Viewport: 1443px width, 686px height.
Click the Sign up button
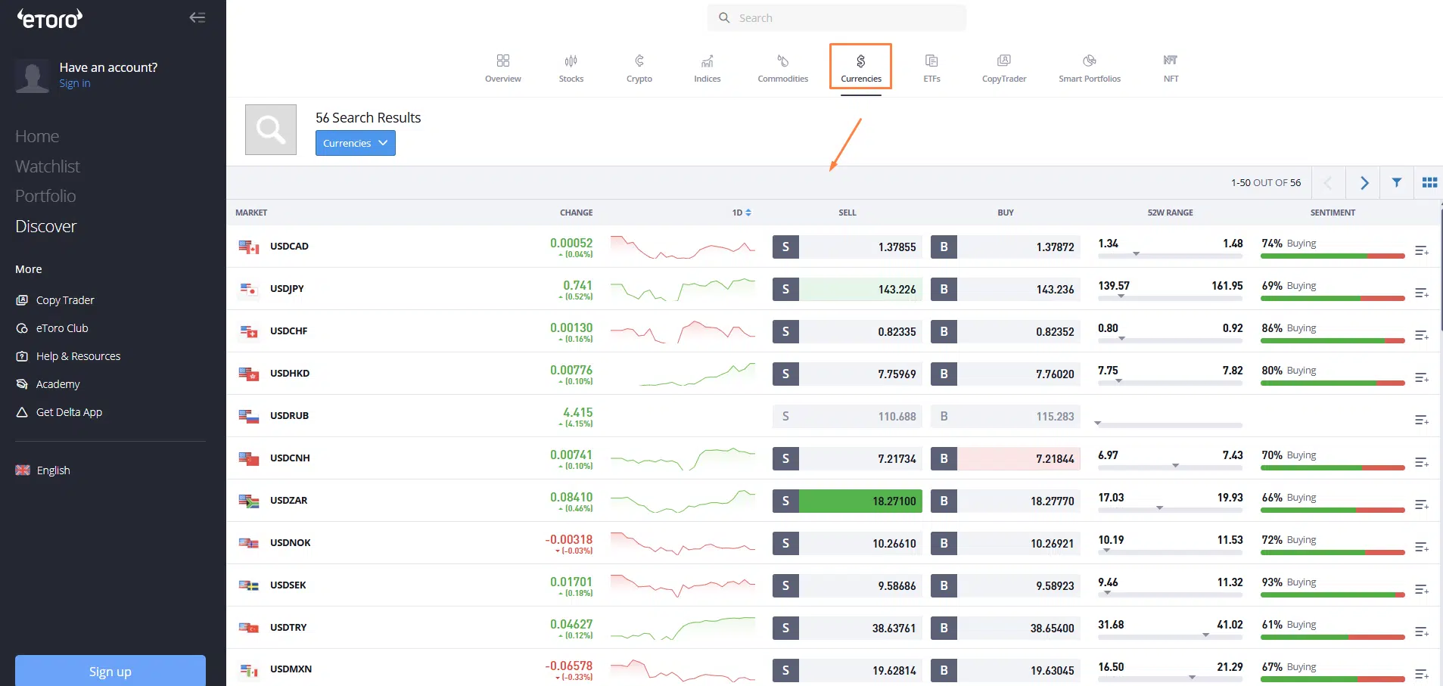click(x=110, y=671)
